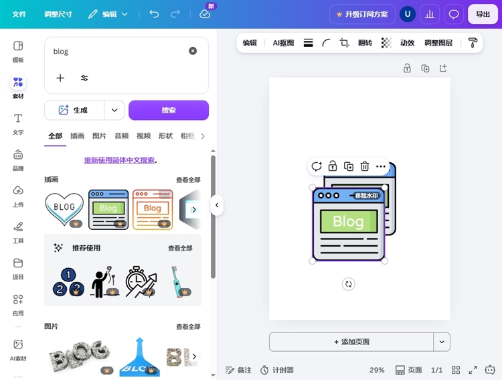Click comment icon in element floating toolbar
The image size is (502, 380).
tap(317, 166)
